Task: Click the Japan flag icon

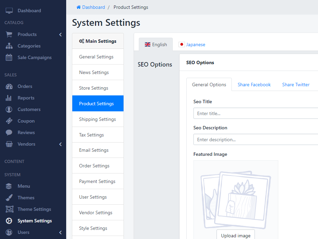Action: tap(182, 44)
